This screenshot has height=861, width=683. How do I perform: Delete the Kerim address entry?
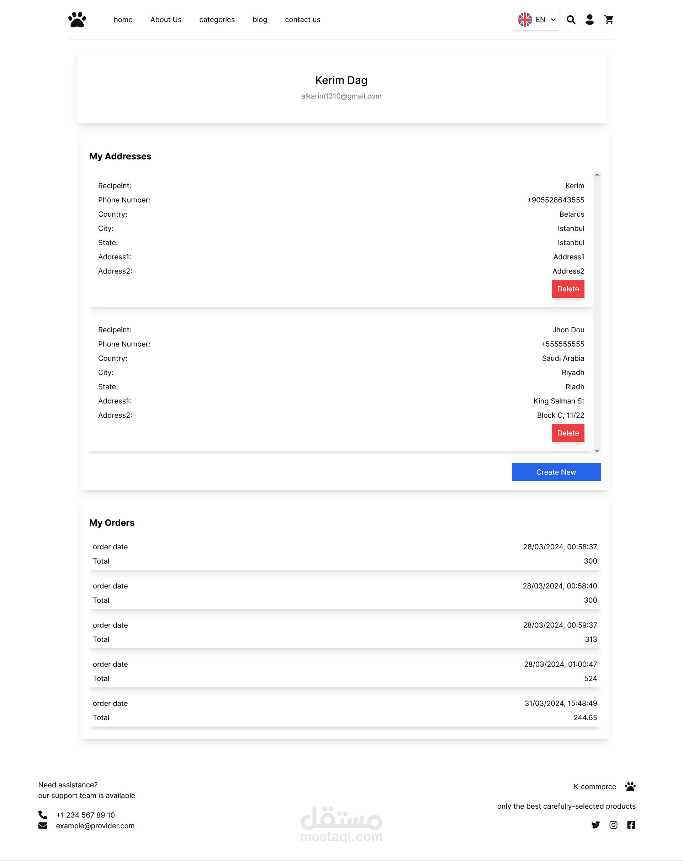click(568, 289)
